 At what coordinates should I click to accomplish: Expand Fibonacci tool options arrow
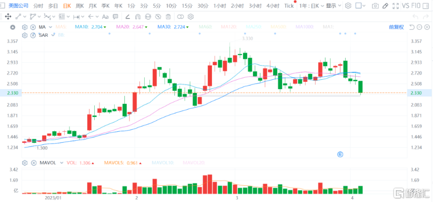(x=68, y=17)
